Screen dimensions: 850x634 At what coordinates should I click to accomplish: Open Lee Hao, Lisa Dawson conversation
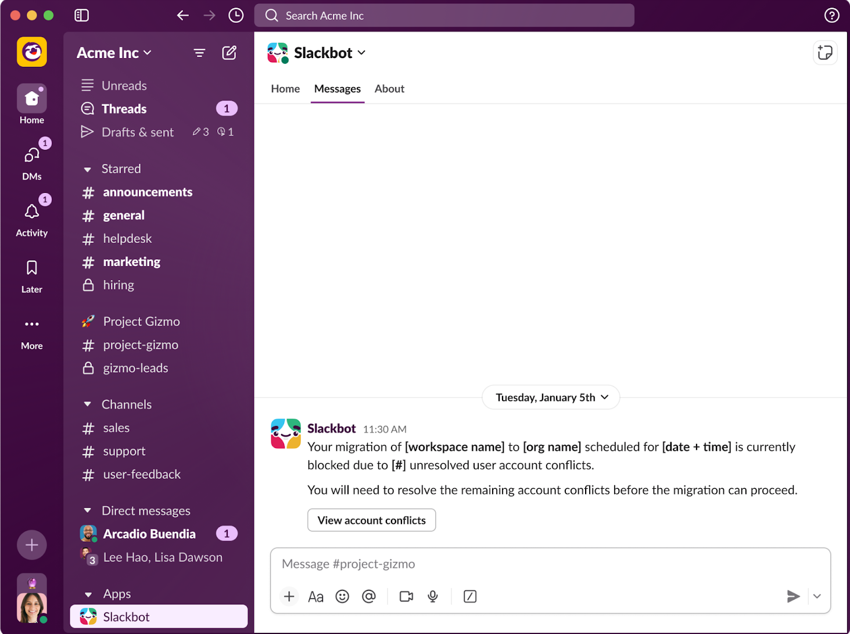click(x=159, y=557)
